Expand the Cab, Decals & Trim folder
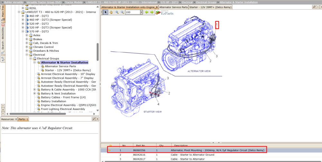 point(27,43)
